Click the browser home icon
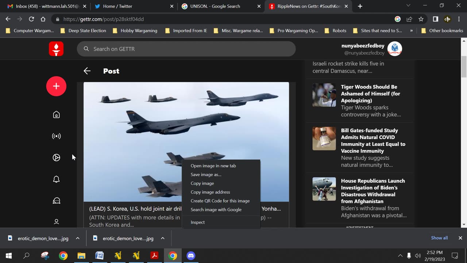Image resolution: width=467 pixels, height=263 pixels. (43, 19)
